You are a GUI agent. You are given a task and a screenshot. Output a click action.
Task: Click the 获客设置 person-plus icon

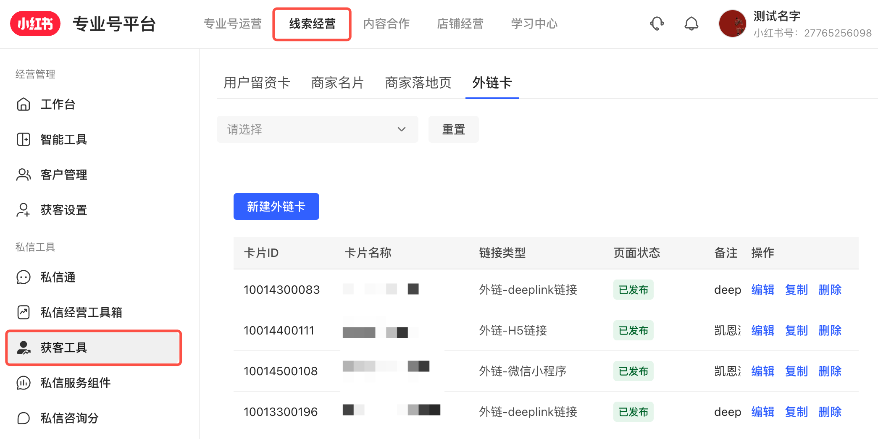click(x=24, y=210)
